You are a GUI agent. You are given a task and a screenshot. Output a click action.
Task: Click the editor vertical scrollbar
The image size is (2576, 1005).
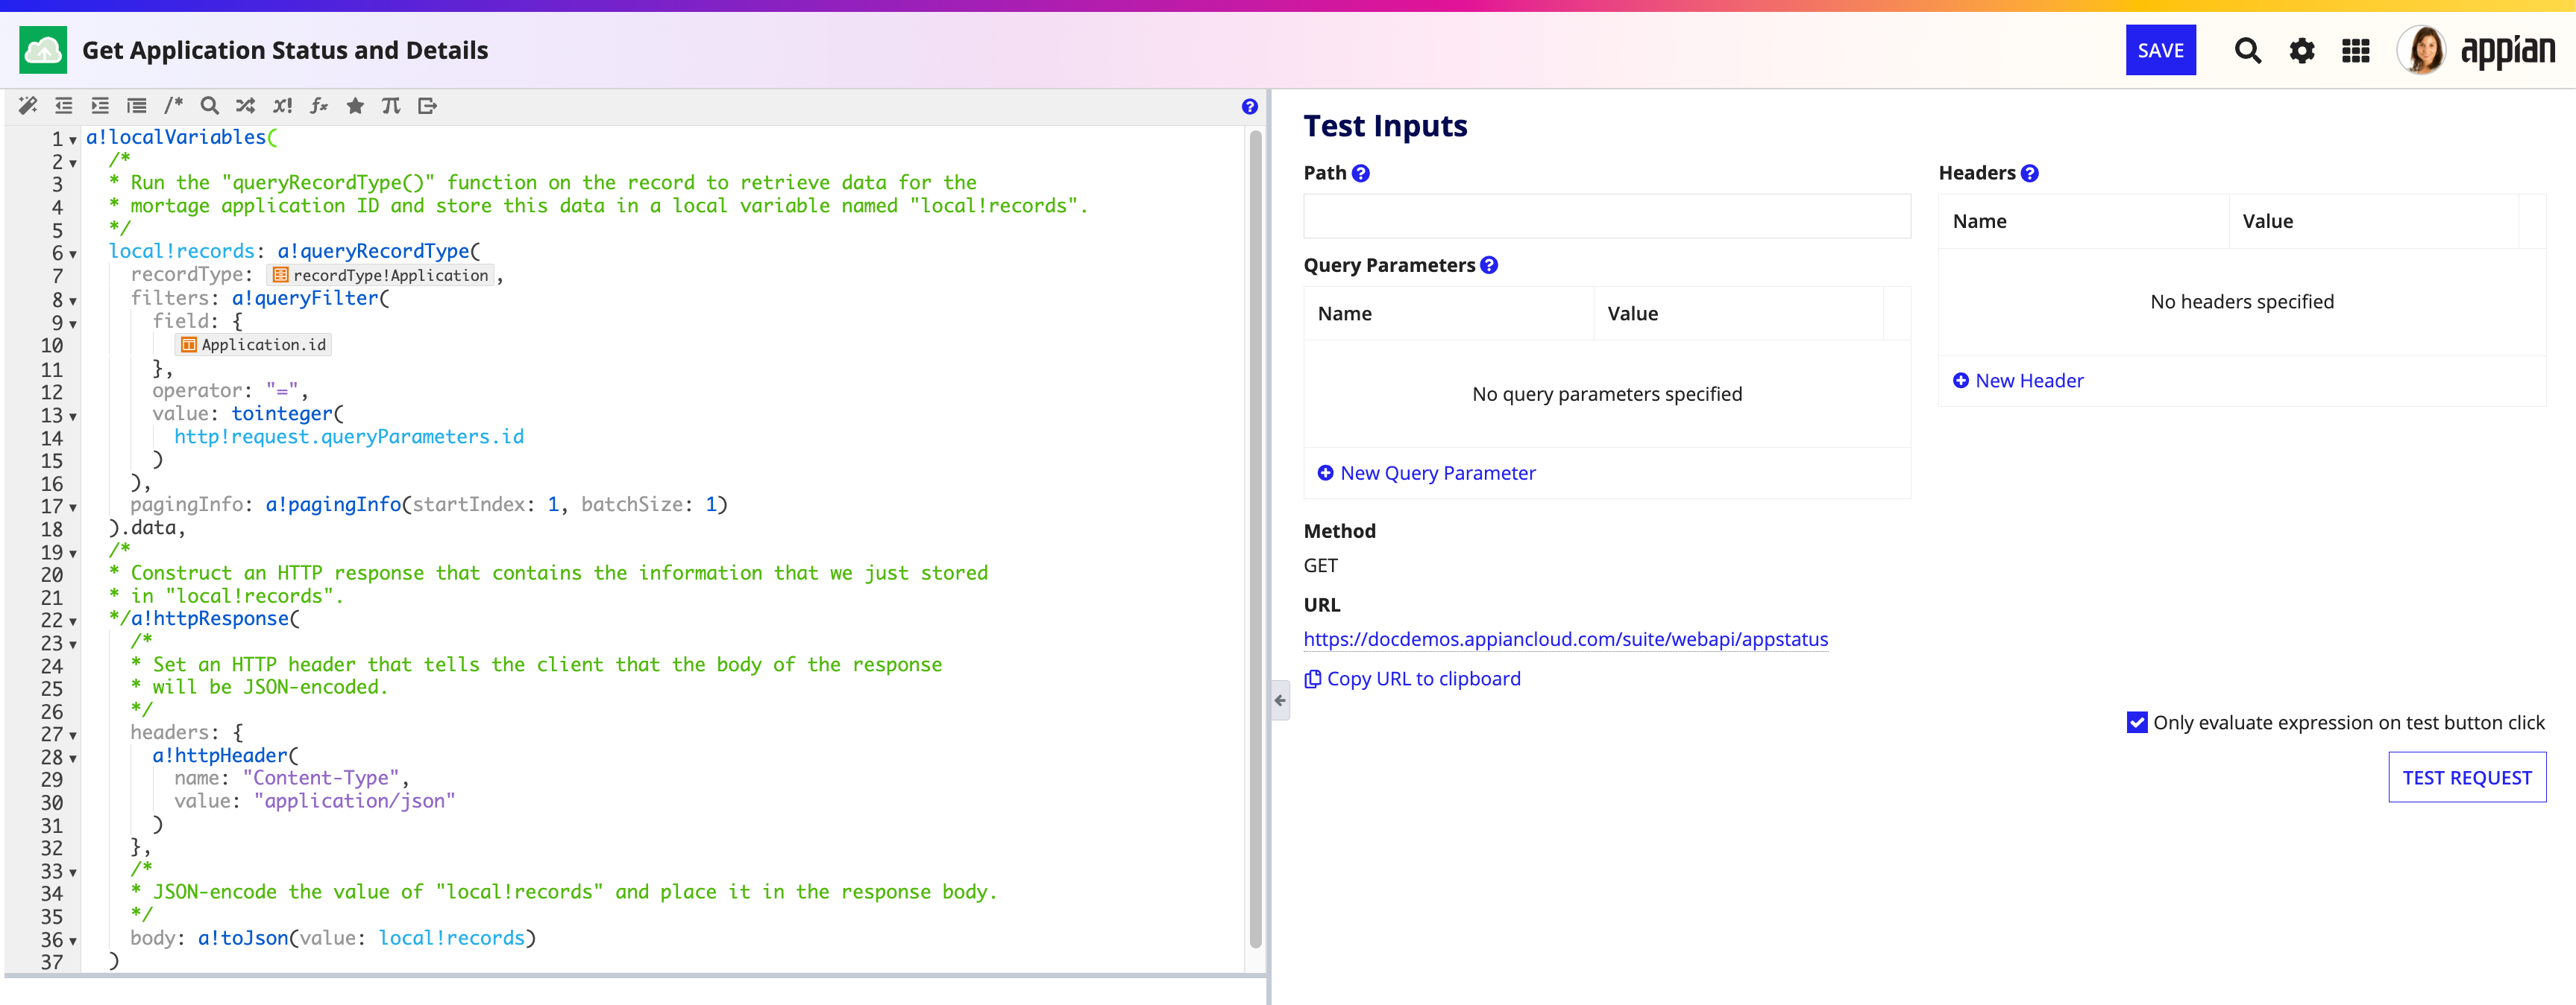coord(1255,539)
